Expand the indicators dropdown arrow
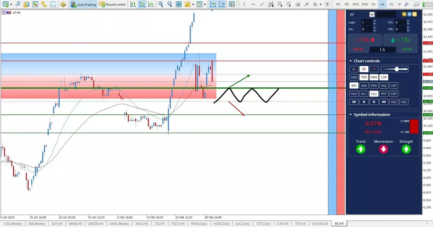 coord(193,4)
